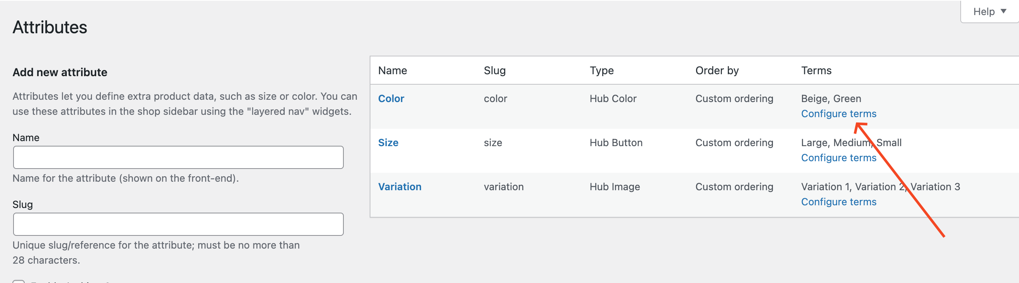This screenshot has width=1019, height=283.
Task: Open the Size attribute link
Action: coord(388,143)
